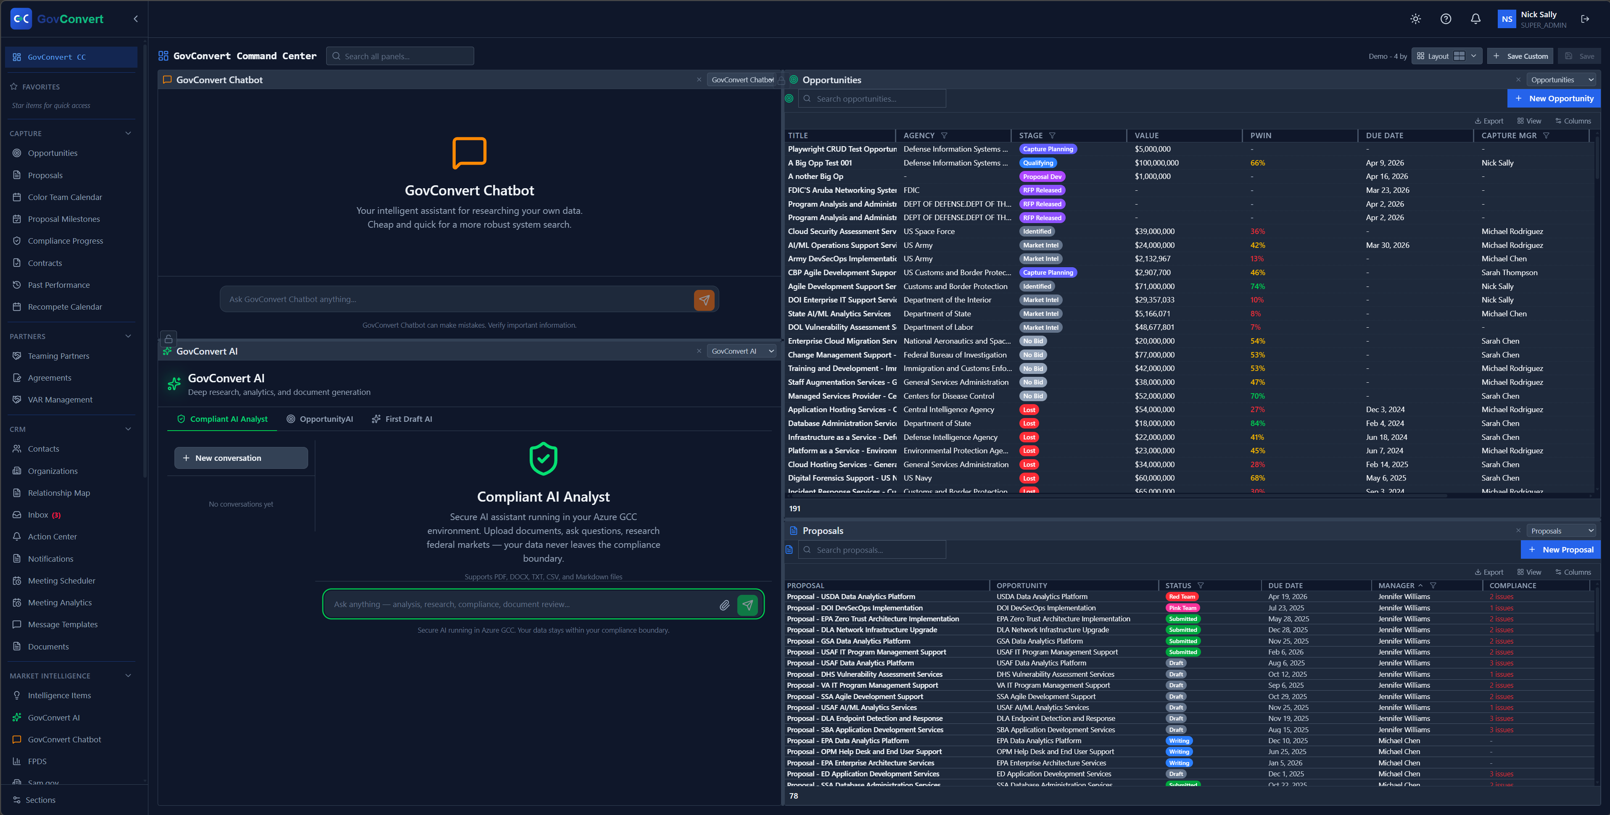This screenshot has width=1610, height=815.
Task: Click New Proposal button
Action: (1561, 549)
